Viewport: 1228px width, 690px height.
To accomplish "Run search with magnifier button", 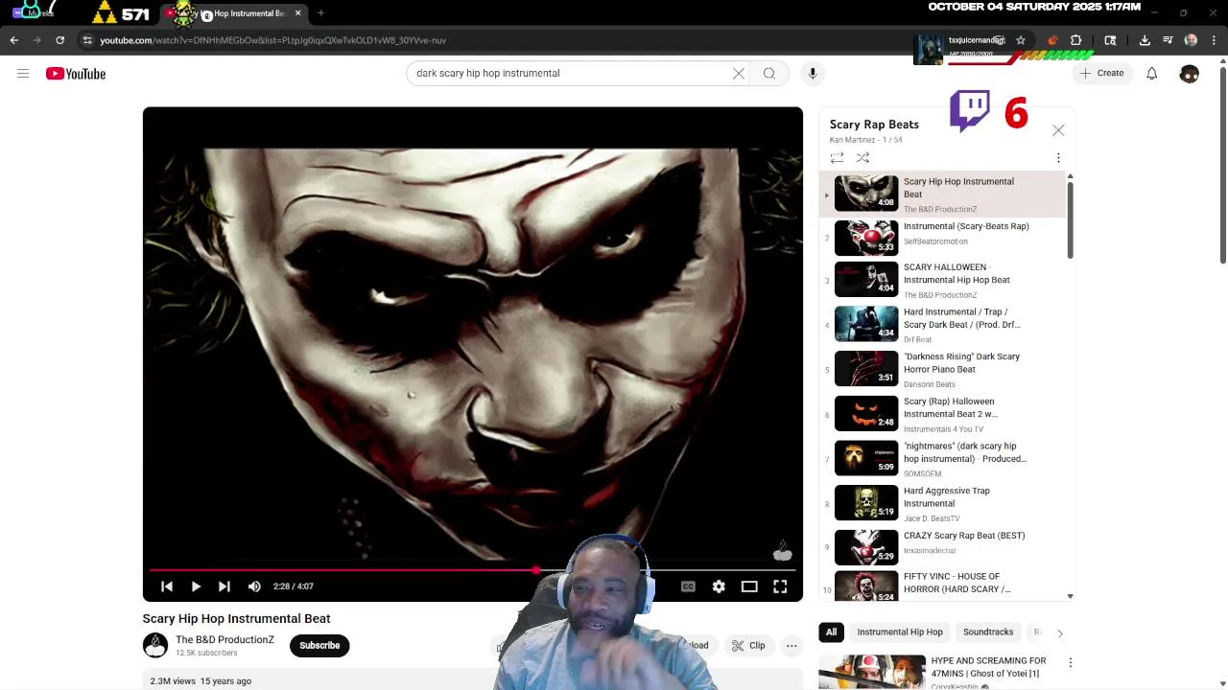I will [769, 73].
